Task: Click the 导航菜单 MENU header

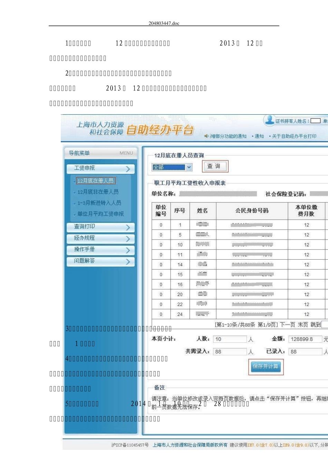Action: click(x=101, y=153)
